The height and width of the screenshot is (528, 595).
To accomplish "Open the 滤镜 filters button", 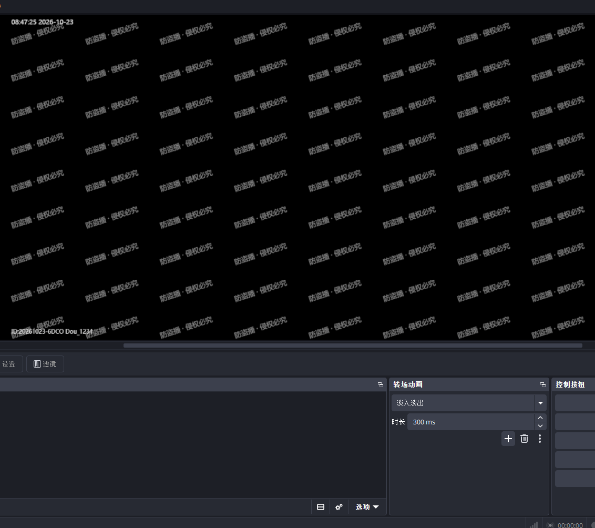I will point(45,364).
